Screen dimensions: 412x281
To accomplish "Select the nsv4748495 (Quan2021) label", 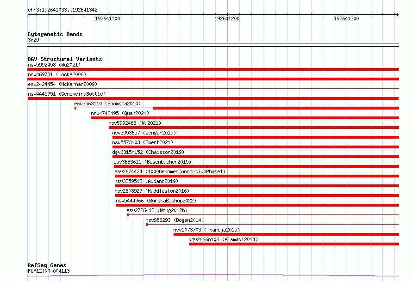I will click(x=120, y=113).
